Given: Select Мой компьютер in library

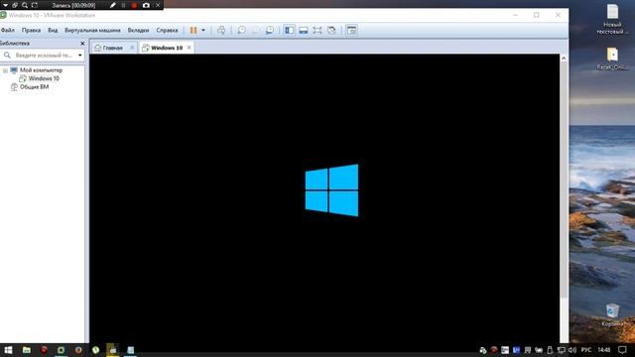Looking at the screenshot, I should (x=41, y=70).
